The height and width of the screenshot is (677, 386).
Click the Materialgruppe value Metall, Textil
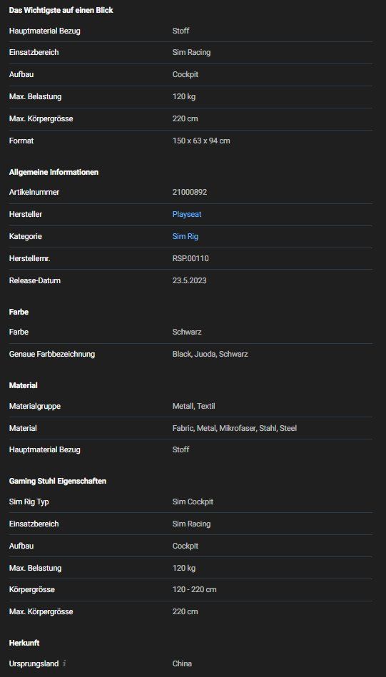point(194,407)
